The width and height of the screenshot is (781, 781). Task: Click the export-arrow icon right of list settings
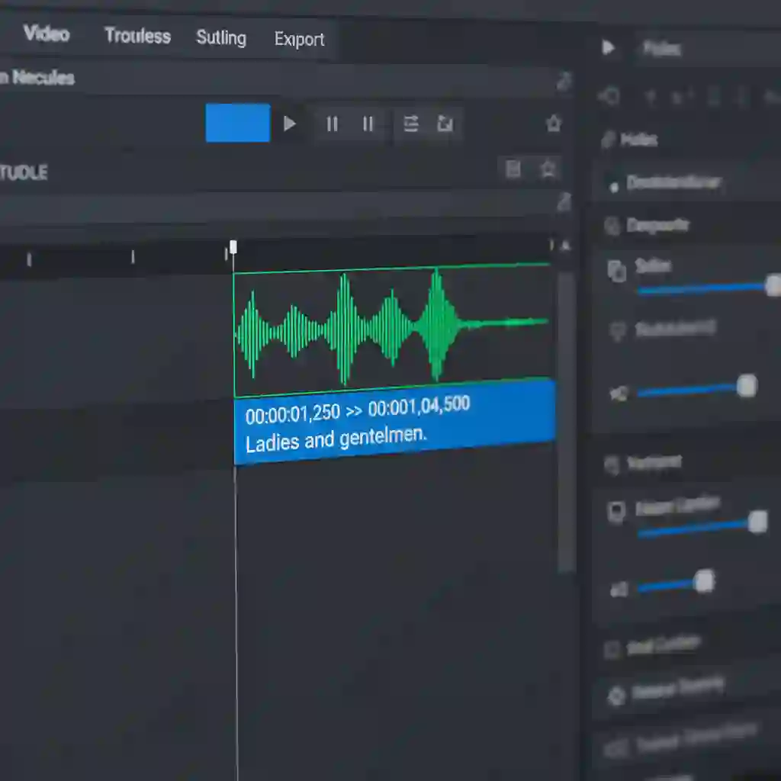445,124
